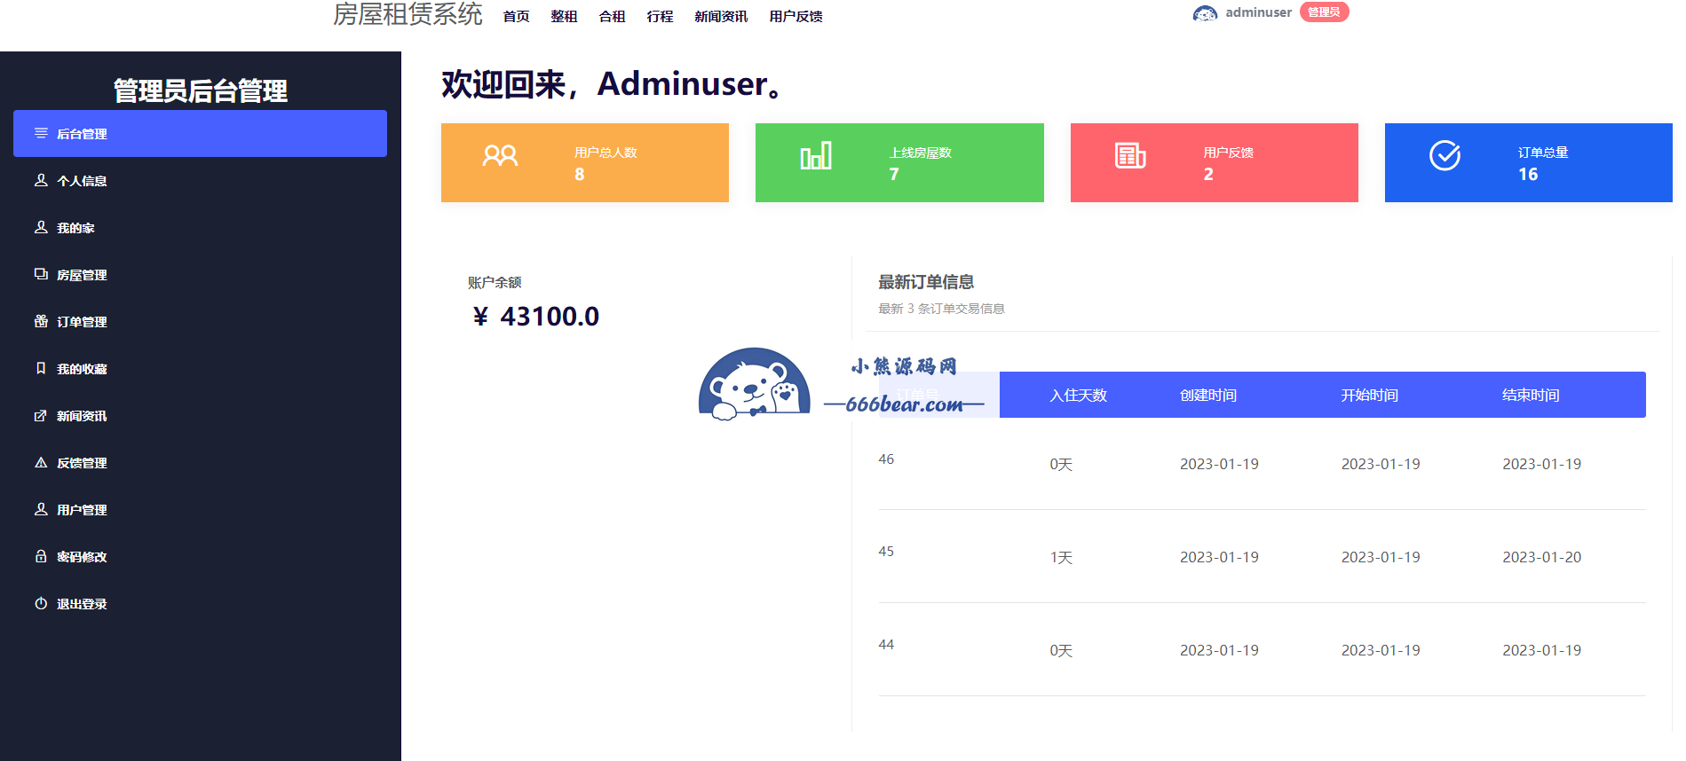The height and width of the screenshot is (761, 1686).
Task: Click the warning triangle icon beside 反馈管理
Action: coord(41,462)
